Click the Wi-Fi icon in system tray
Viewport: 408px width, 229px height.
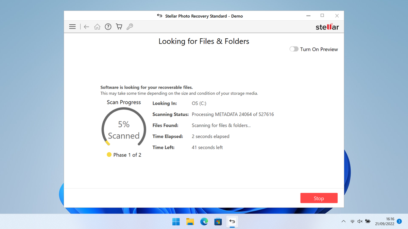pos(352,221)
